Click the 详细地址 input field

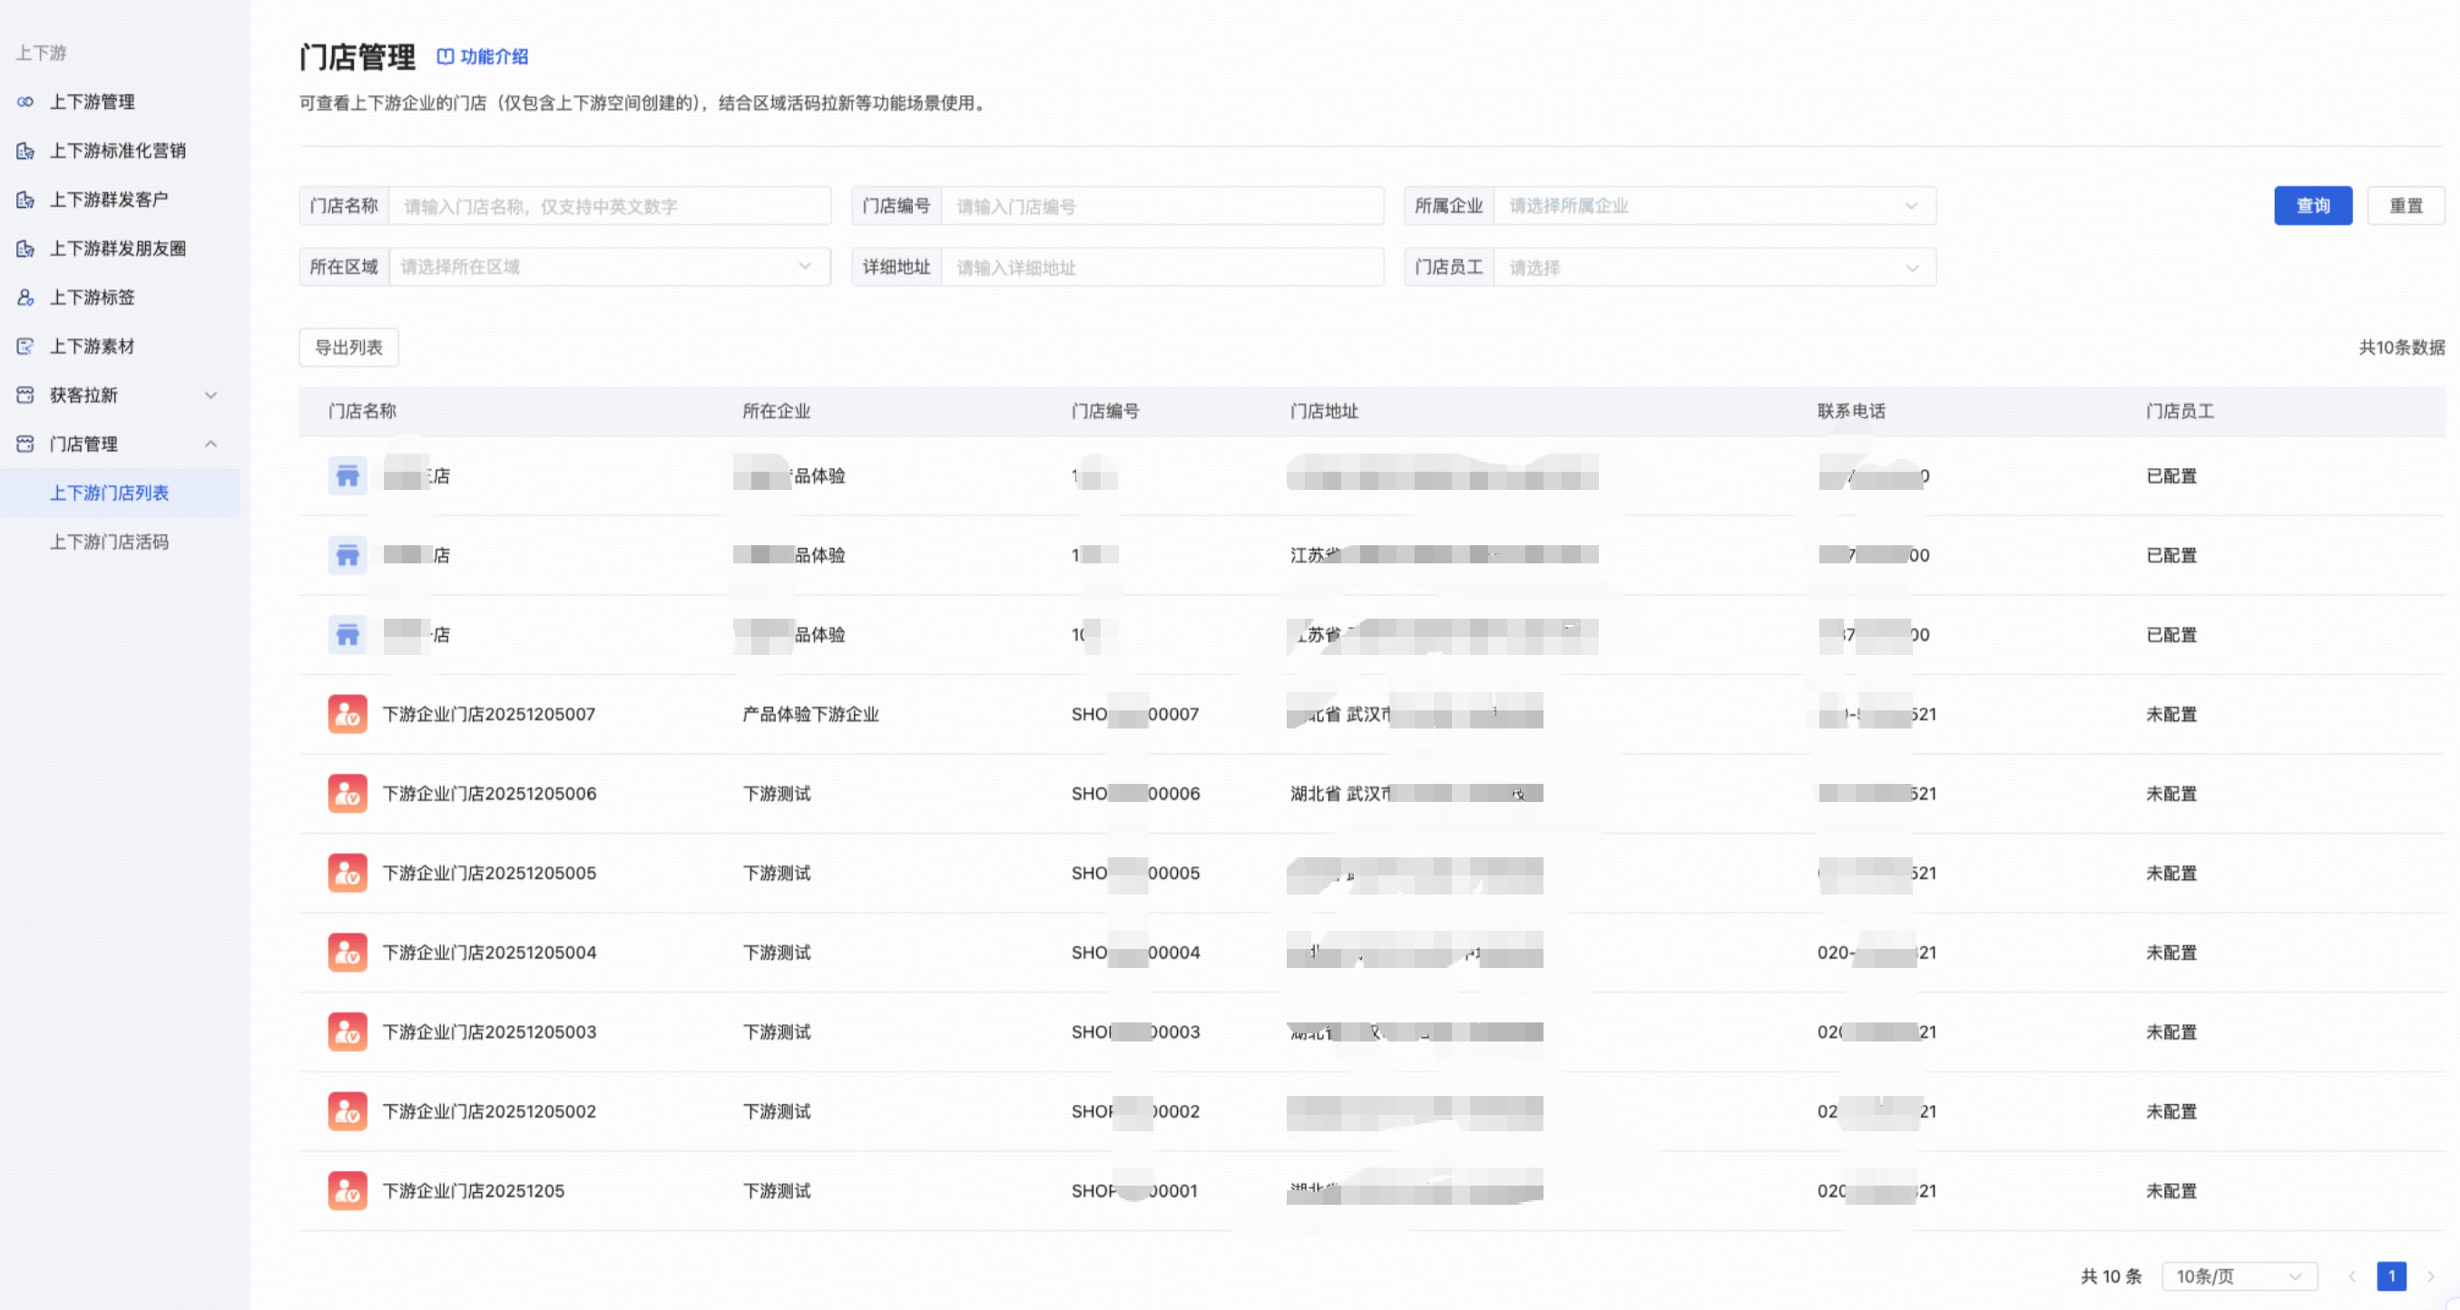coord(1162,268)
